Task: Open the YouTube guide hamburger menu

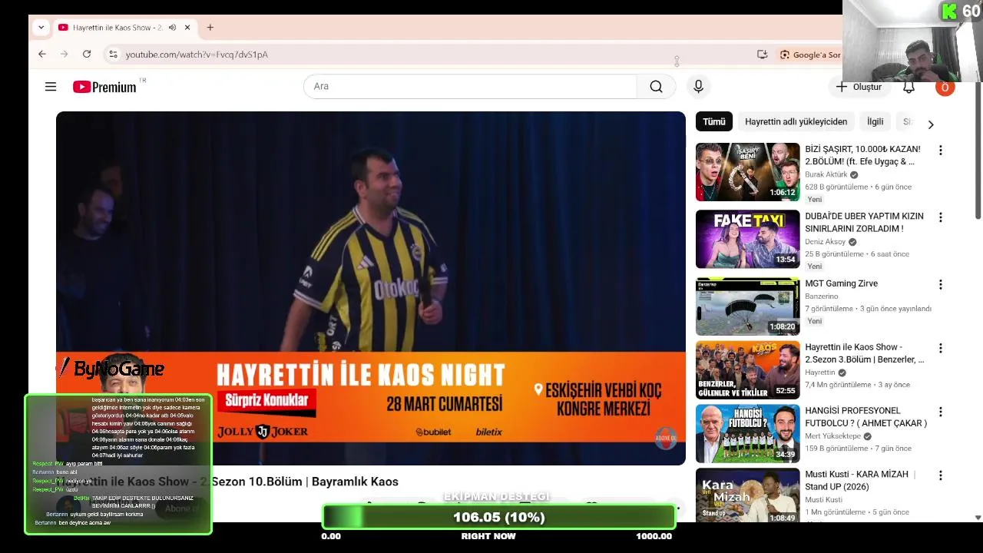Action: click(51, 87)
